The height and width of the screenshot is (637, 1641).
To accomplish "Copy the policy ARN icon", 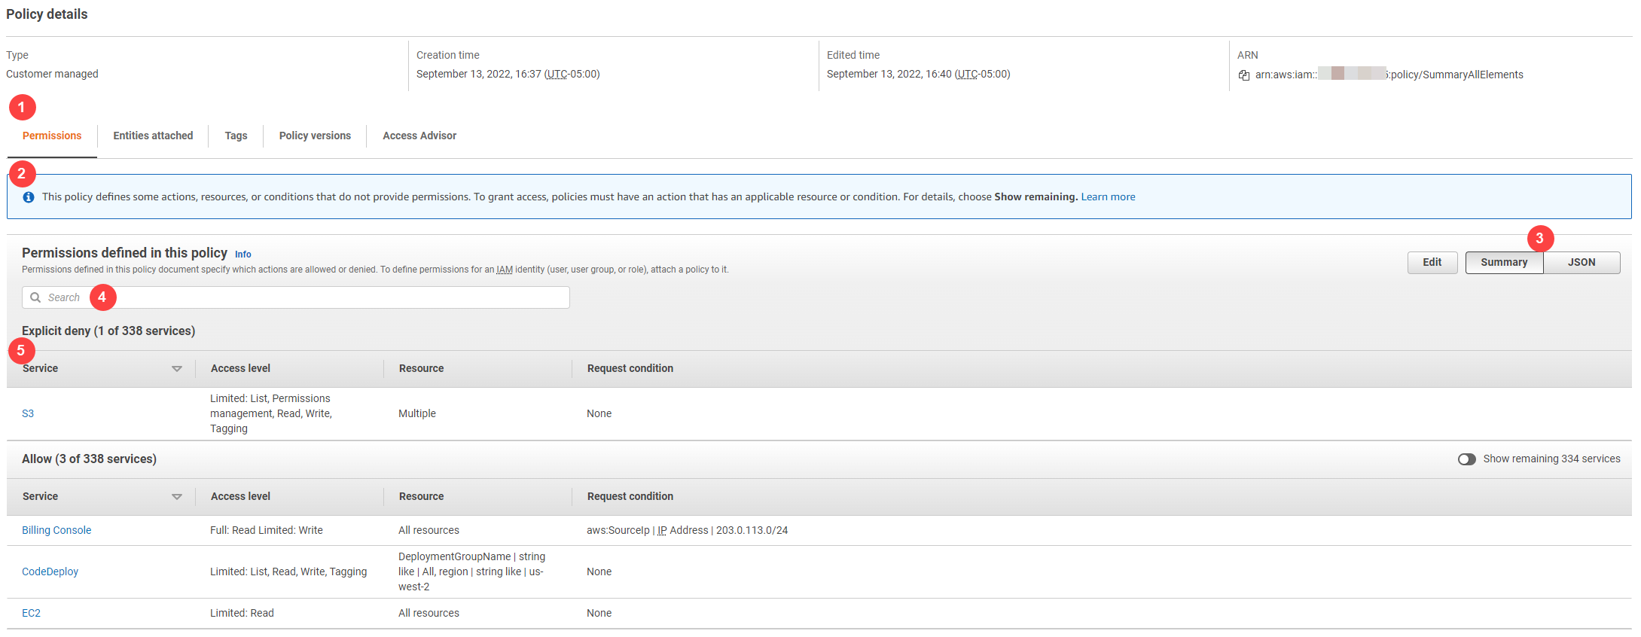I will coord(1244,75).
